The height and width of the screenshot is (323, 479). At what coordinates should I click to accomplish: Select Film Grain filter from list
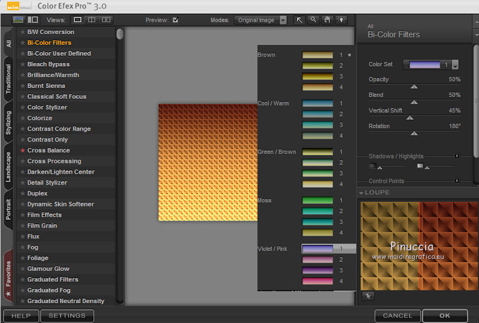point(42,226)
